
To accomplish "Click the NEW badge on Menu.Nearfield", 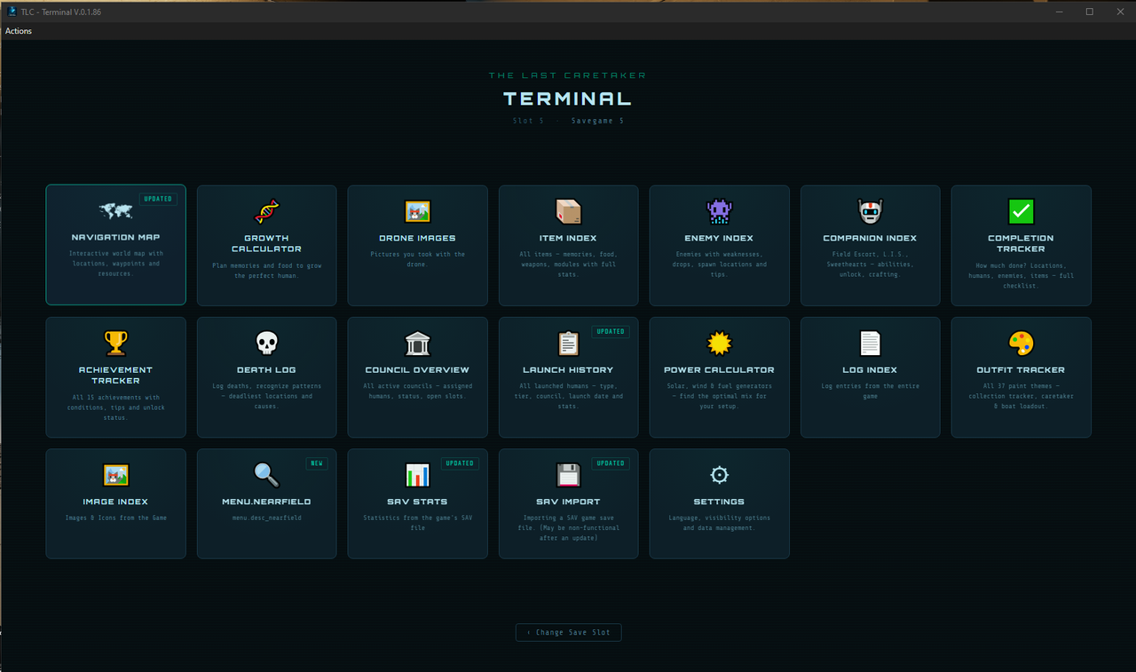I will pos(317,463).
